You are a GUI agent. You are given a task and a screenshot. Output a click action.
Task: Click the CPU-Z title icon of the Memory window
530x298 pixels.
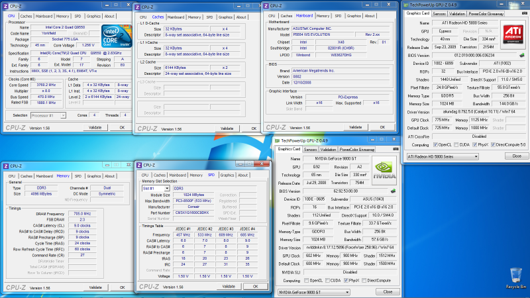pyautogui.click(x=6, y=166)
